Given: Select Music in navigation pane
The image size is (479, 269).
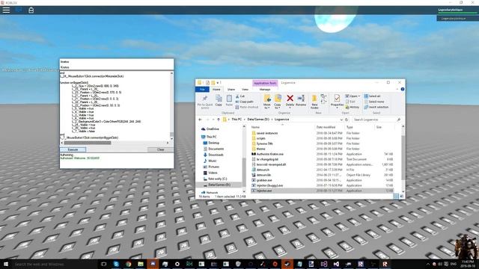Looking at the screenshot, I should [213, 161].
